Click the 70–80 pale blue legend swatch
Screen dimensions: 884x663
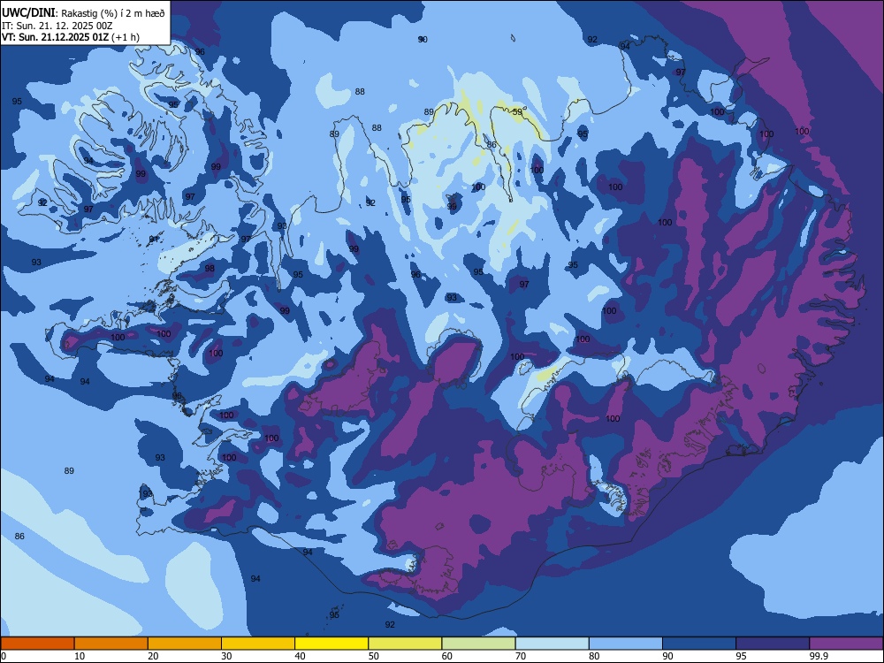click(552, 644)
